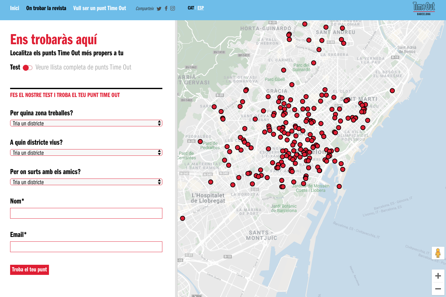Viewport: 446px width, 297px height.
Task: Share via the Facebook icon
Action: (x=166, y=9)
